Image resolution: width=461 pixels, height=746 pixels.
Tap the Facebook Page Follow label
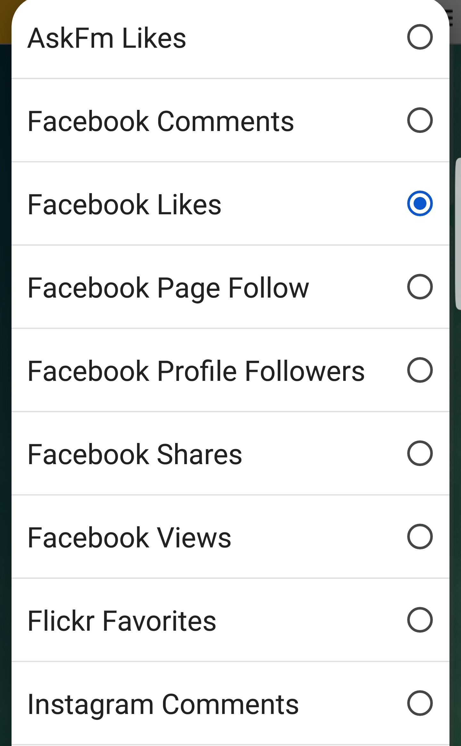168,288
